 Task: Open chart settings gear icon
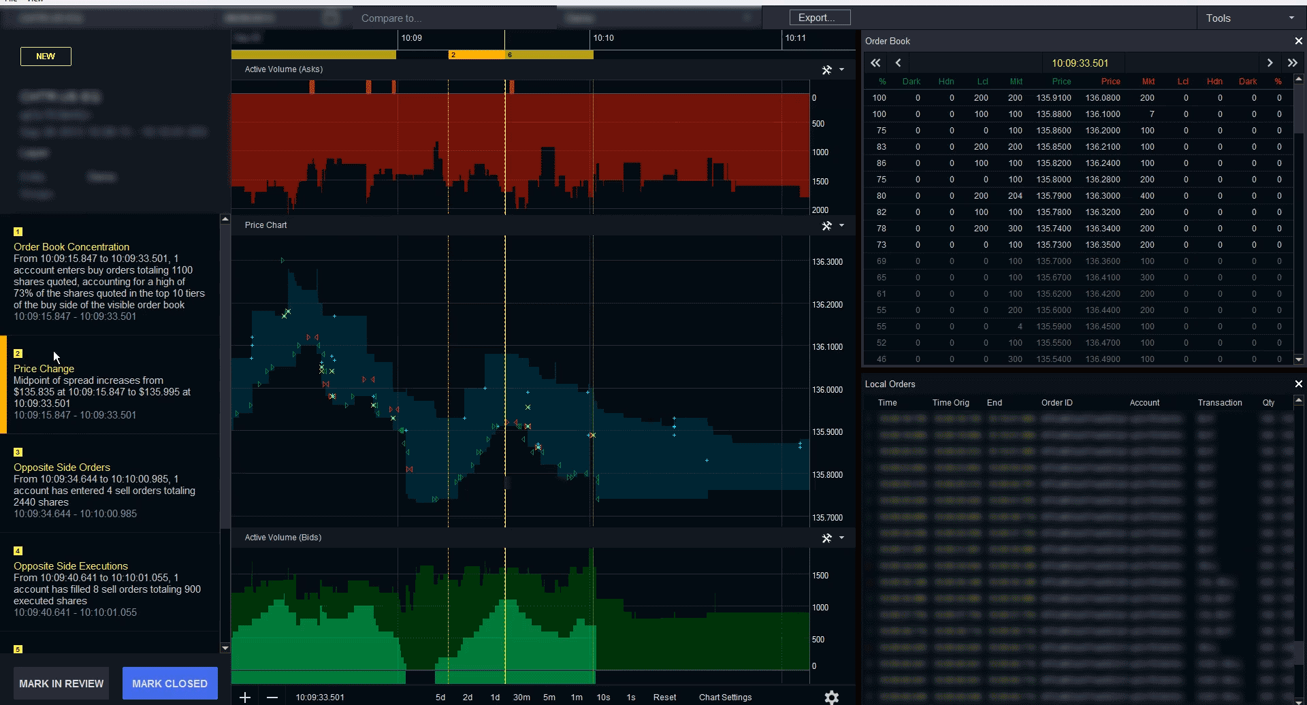pyautogui.click(x=831, y=697)
